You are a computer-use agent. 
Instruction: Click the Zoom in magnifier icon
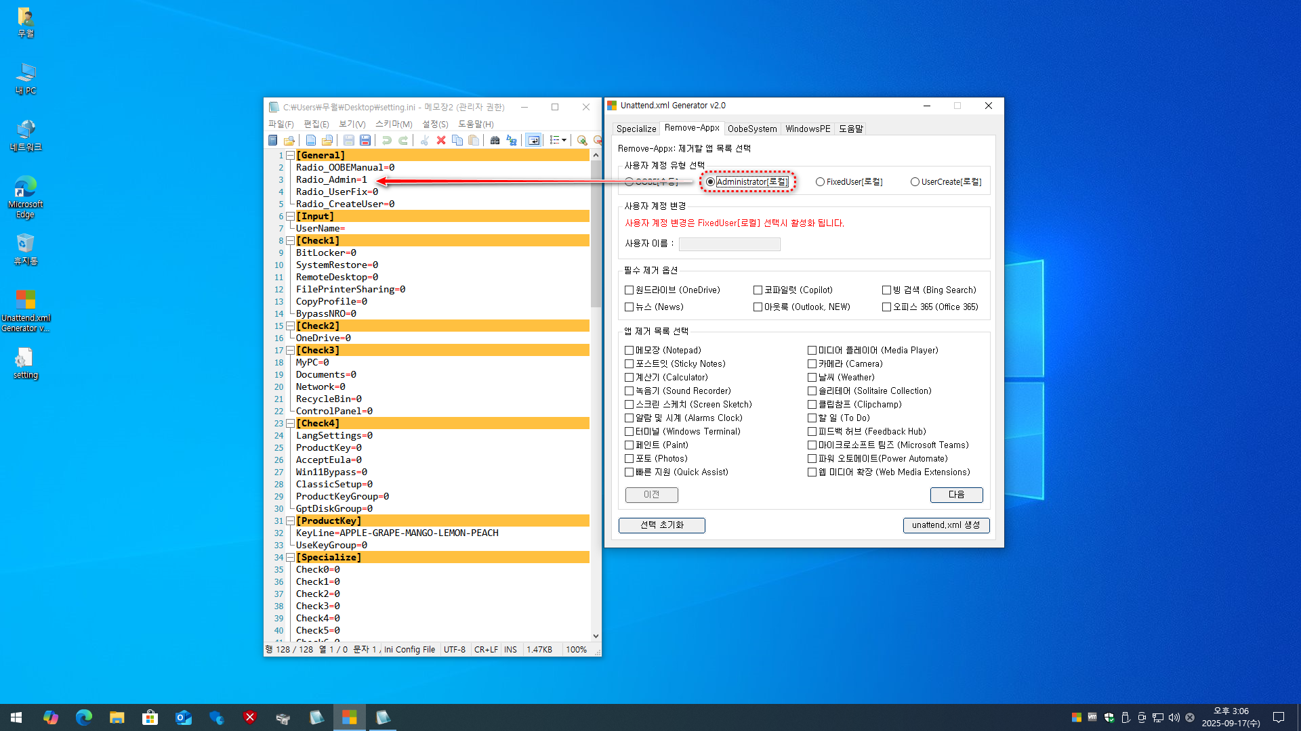(581, 140)
